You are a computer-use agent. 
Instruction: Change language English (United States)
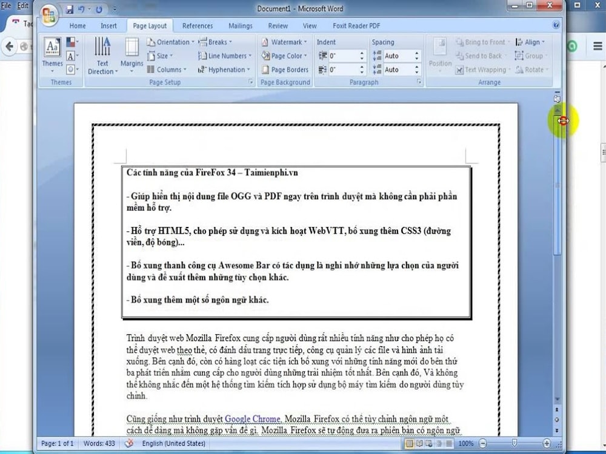[173, 443]
